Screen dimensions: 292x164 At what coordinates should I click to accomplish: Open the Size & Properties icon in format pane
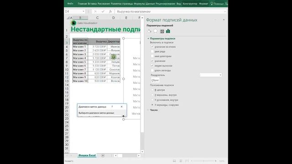pyautogui.click(x=162, y=31)
